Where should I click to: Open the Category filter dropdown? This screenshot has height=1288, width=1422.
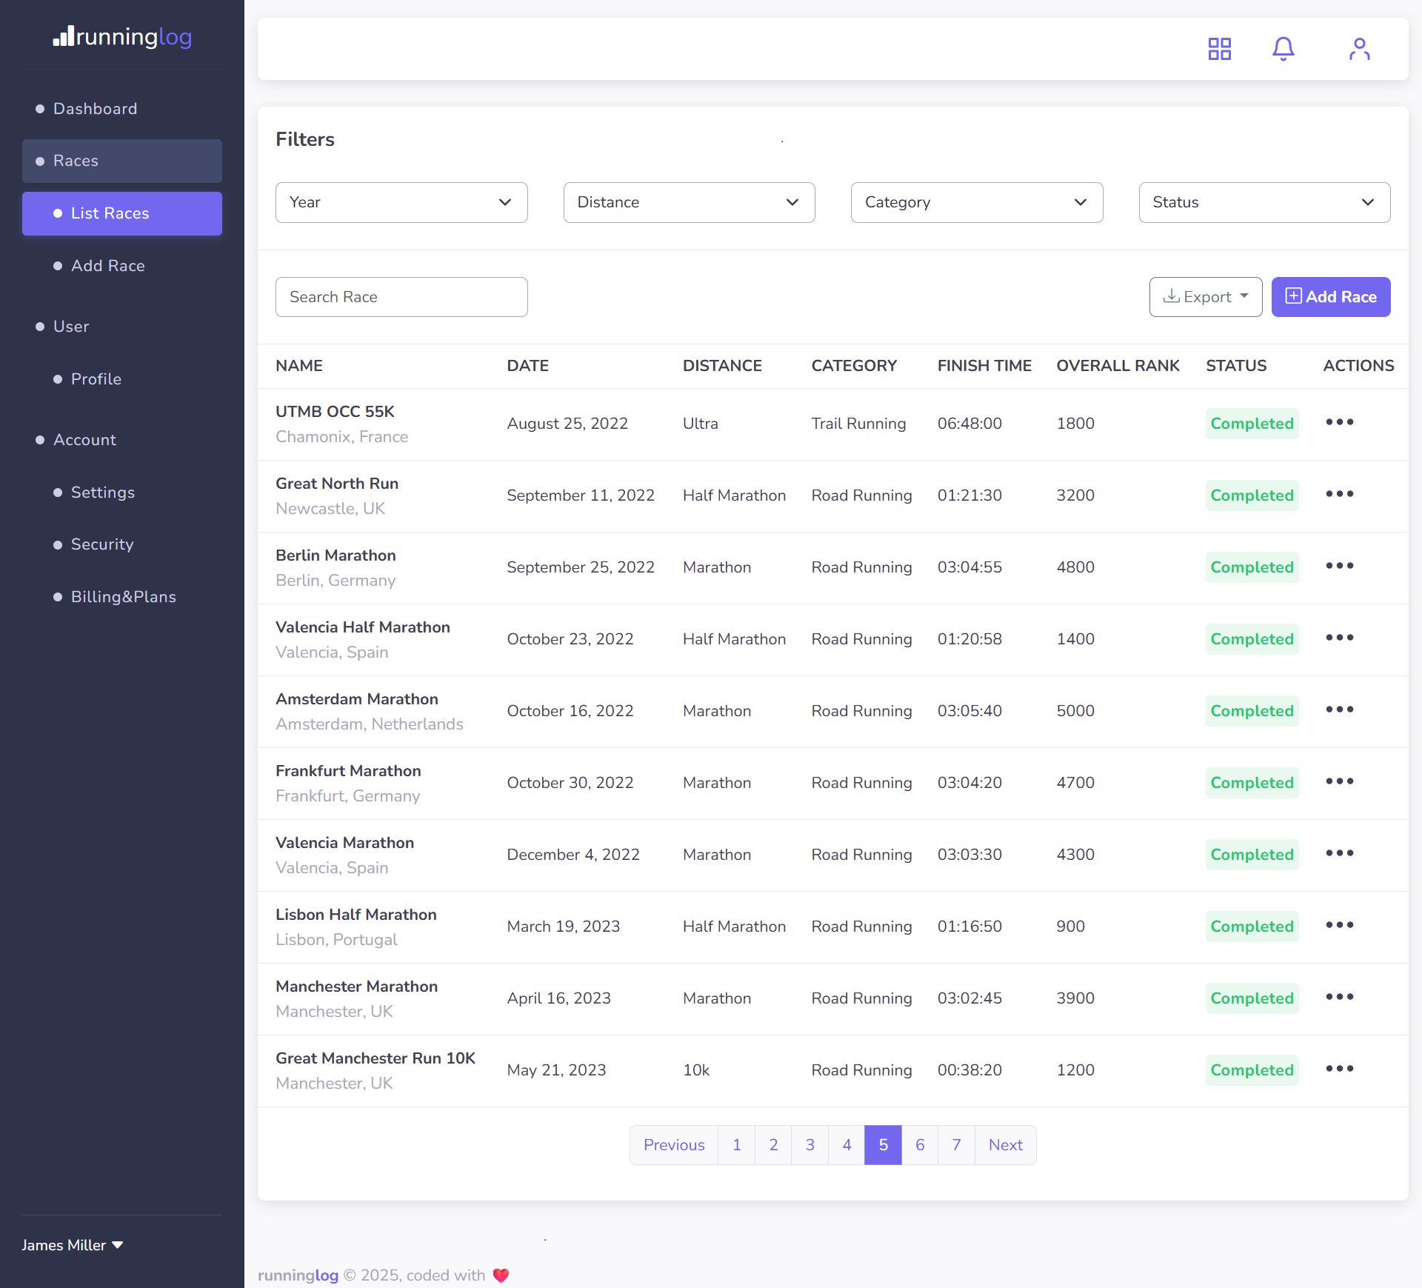pyautogui.click(x=976, y=202)
